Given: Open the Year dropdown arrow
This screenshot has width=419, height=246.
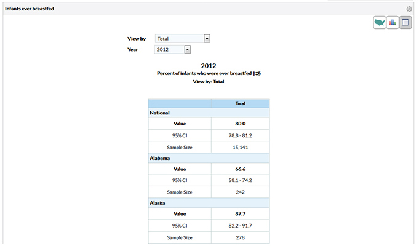Looking at the screenshot, I should (x=187, y=49).
